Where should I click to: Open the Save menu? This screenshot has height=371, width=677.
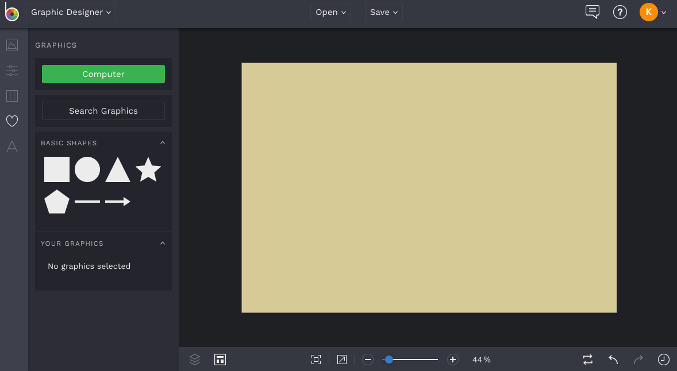(384, 12)
